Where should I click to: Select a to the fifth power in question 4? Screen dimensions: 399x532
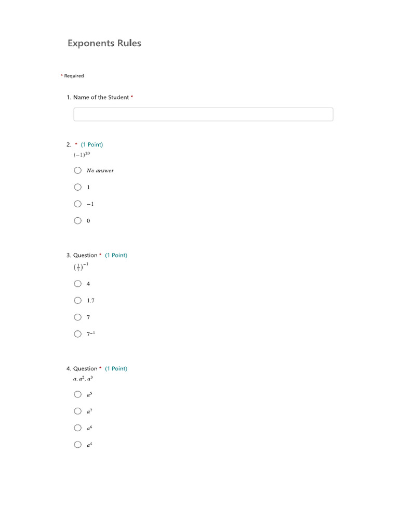tap(78, 394)
